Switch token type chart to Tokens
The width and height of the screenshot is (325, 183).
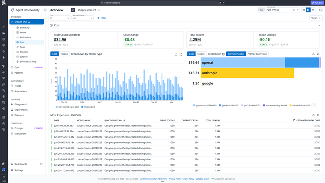64,54
